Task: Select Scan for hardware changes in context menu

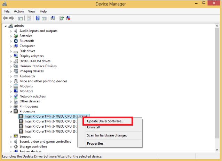Action: tap(110, 135)
